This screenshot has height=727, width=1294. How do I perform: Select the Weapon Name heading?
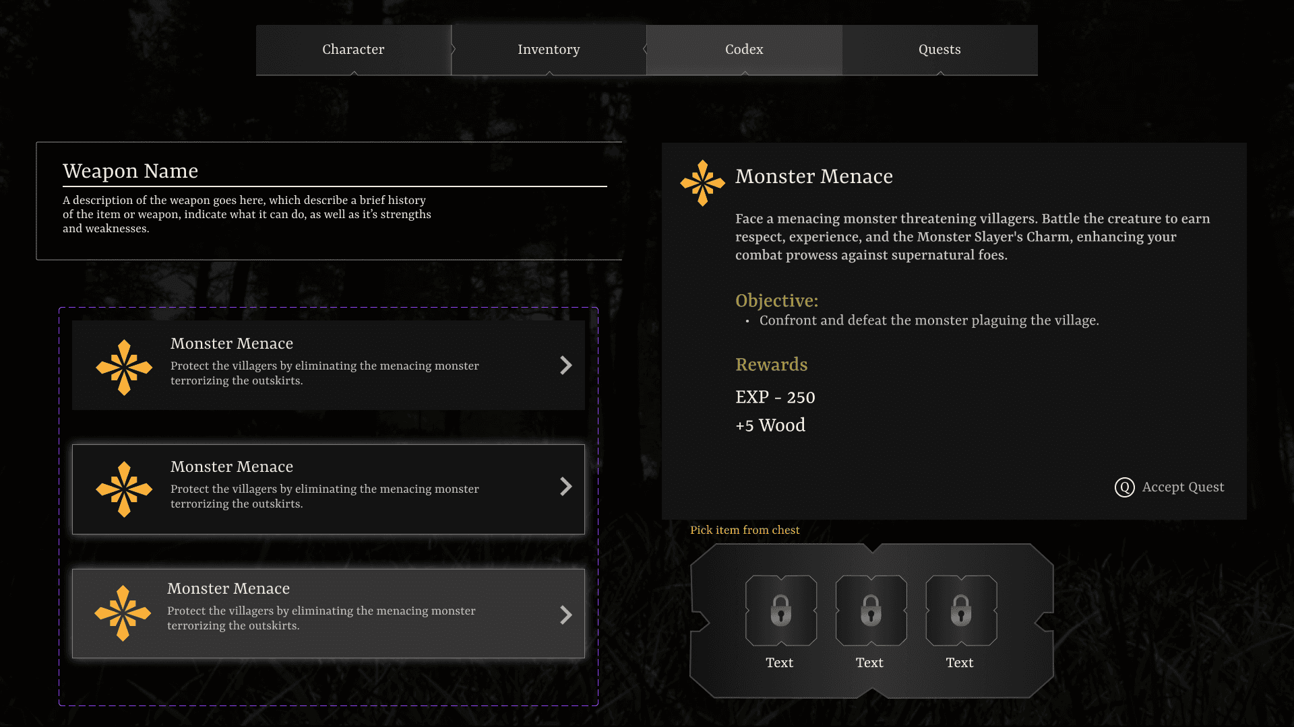pos(130,171)
